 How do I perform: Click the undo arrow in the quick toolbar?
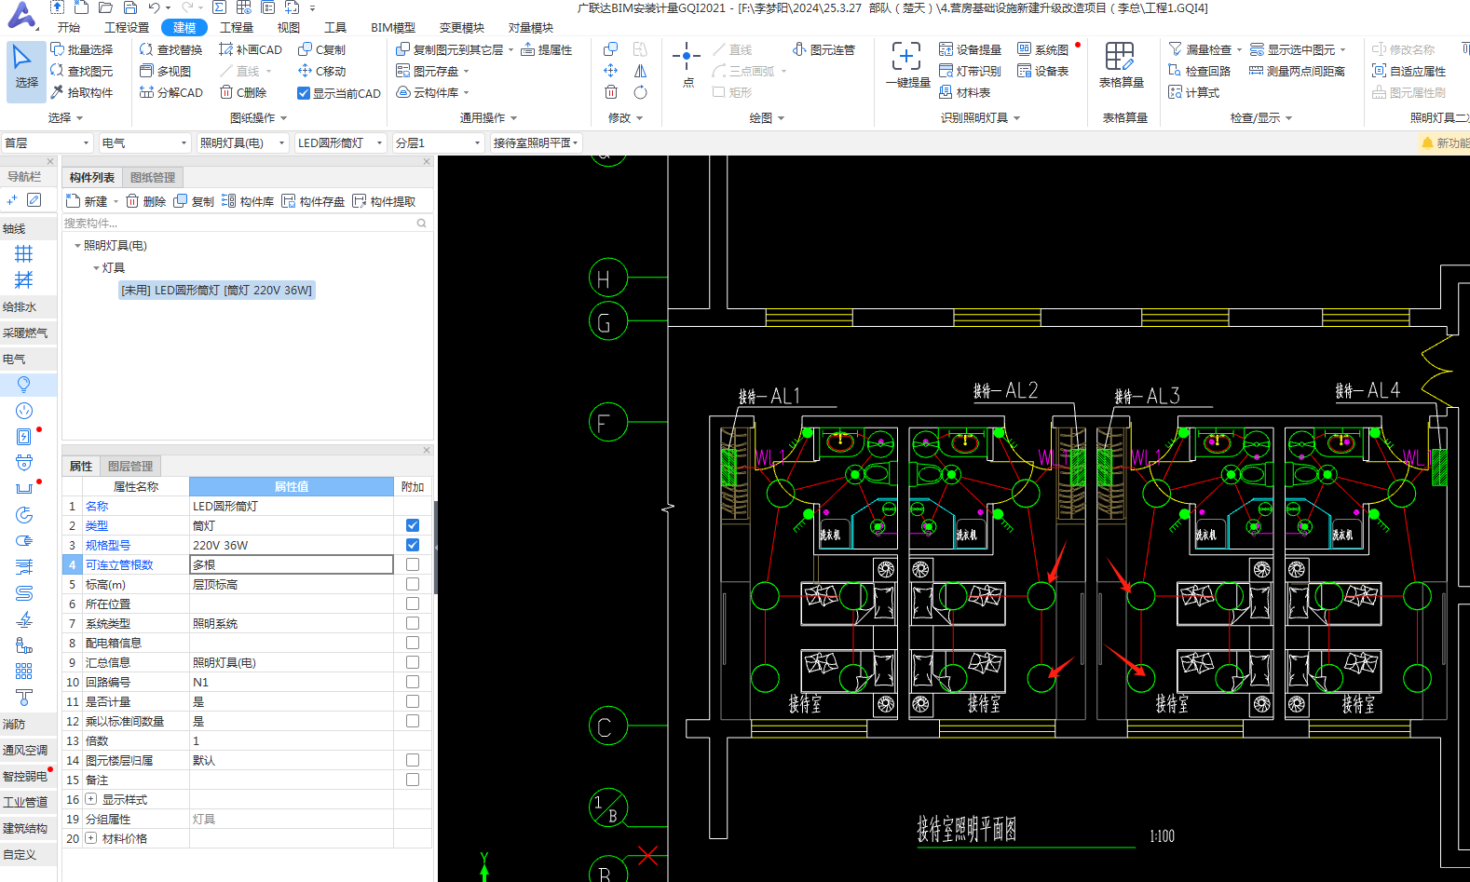pos(154,7)
